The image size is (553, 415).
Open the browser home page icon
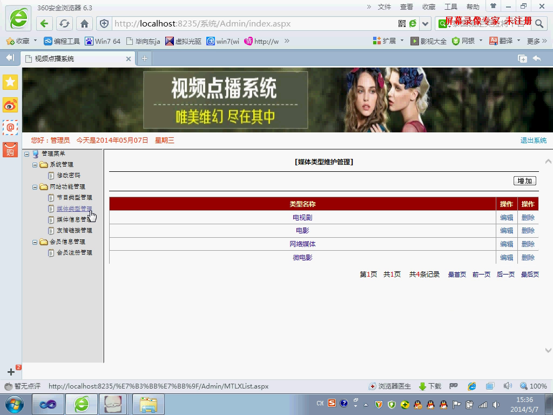tap(84, 24)
